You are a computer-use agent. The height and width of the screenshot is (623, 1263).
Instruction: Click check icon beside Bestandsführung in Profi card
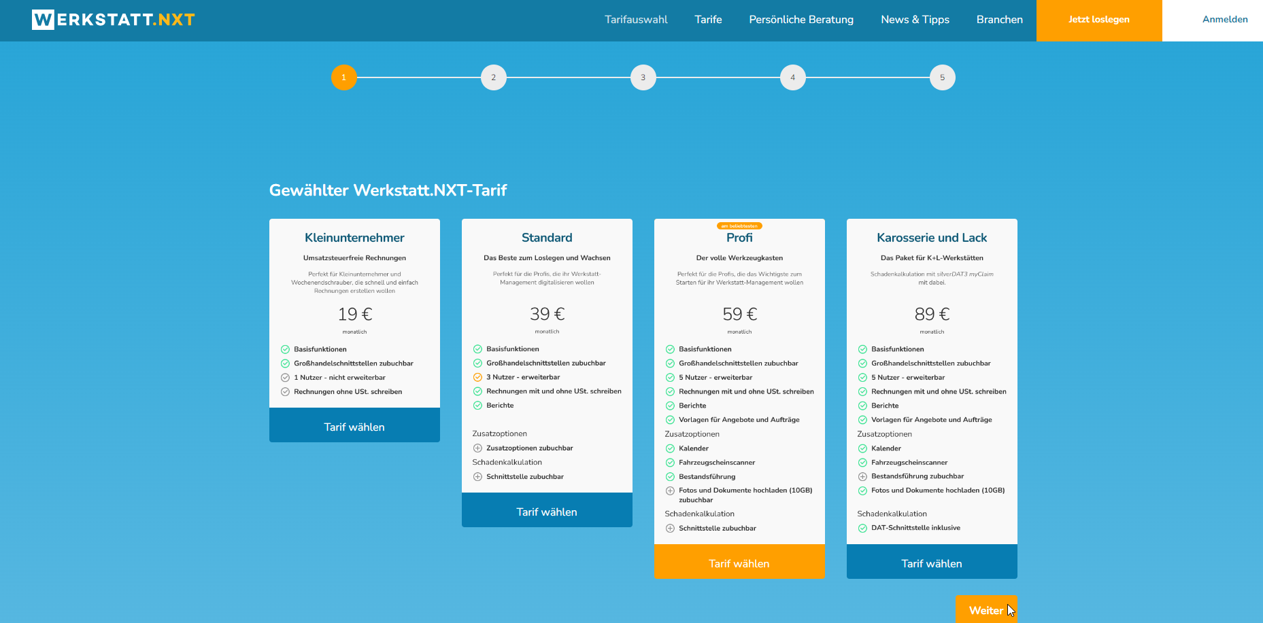coord(670,477)
